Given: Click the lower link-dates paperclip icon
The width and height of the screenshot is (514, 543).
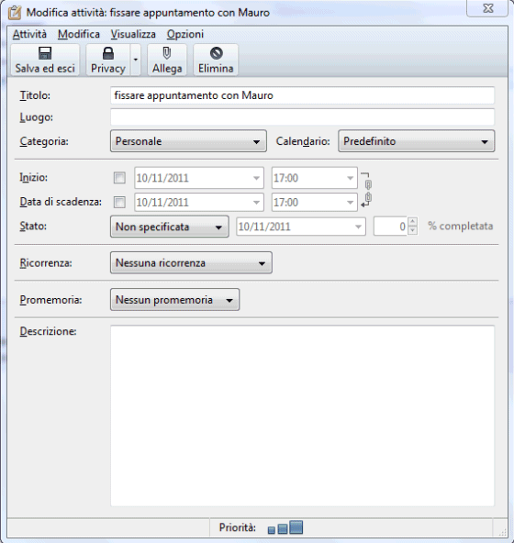Looking at the screenshot, I should (368, 197).
